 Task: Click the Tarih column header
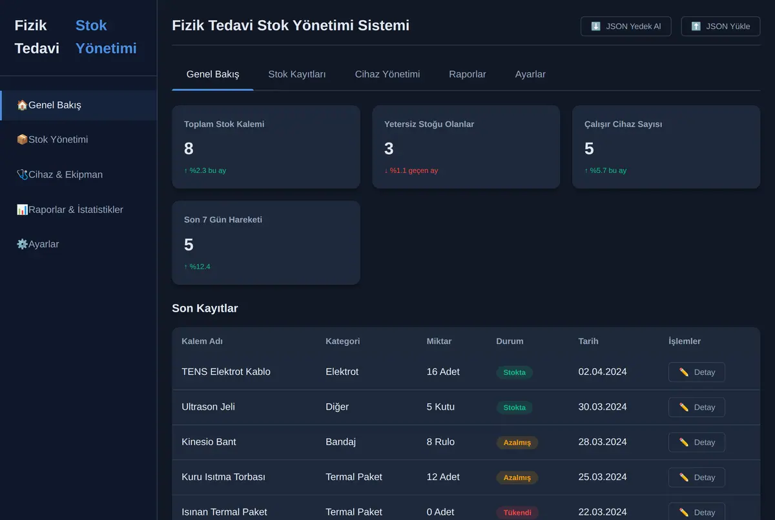tap(588, 341)
